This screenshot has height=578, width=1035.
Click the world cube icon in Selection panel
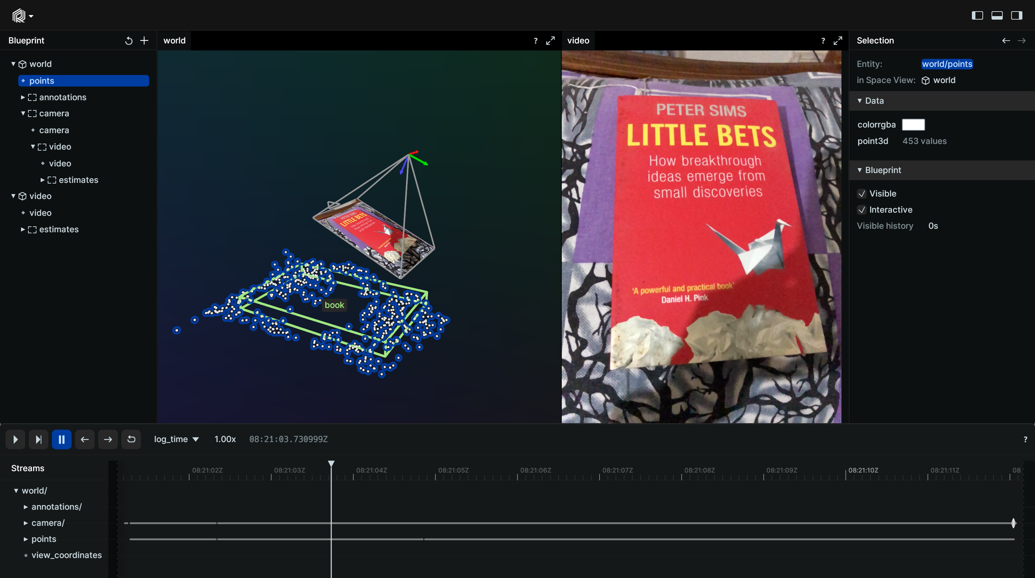click(925, 80)
